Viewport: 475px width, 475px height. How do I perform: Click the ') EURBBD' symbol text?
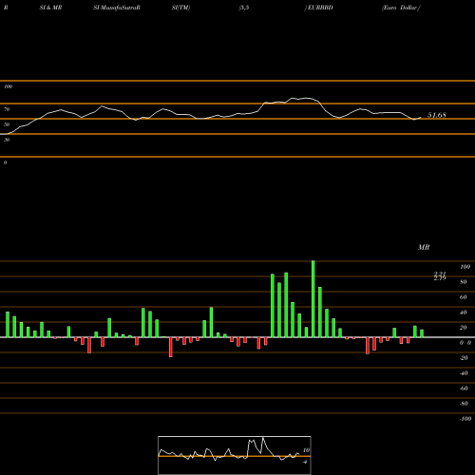pos(318,8)
